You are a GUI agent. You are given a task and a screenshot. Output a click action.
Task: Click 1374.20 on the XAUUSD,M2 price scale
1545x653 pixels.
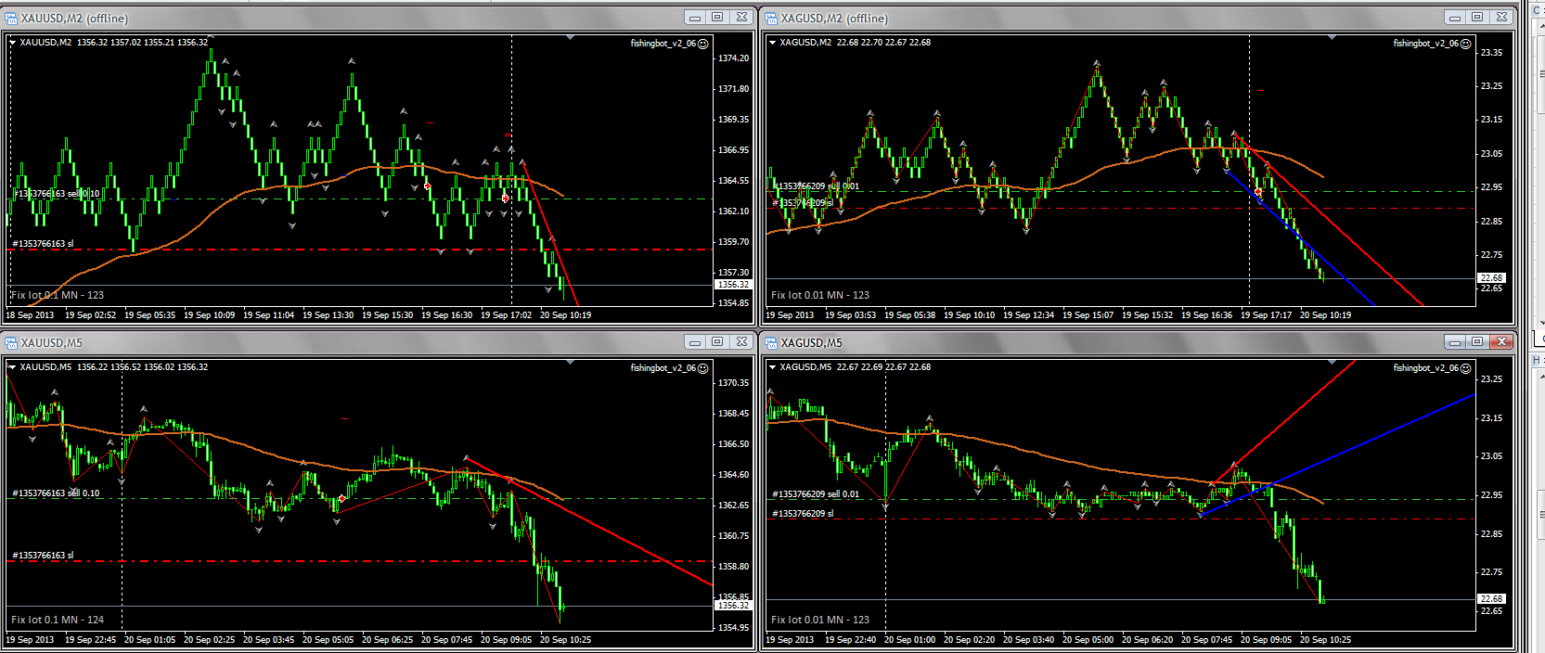tap(733, 58)
